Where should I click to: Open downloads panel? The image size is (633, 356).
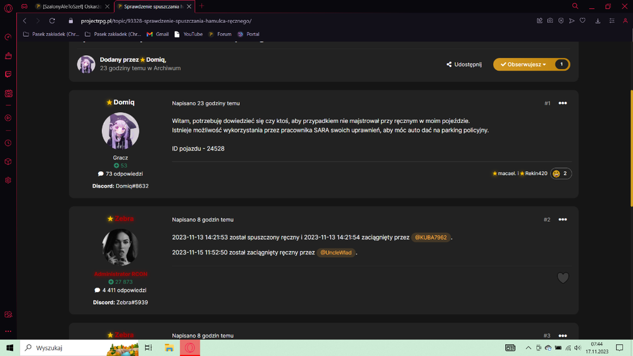[598, 21]
